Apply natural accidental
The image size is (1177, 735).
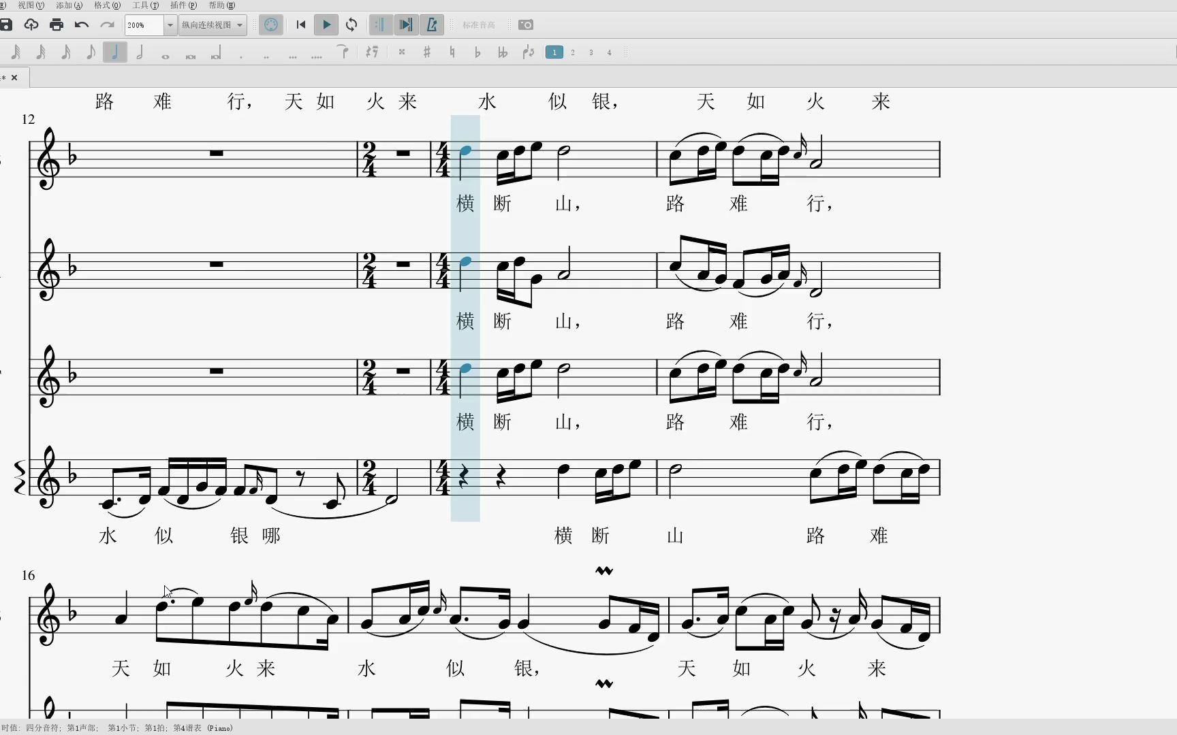point(452,52)
